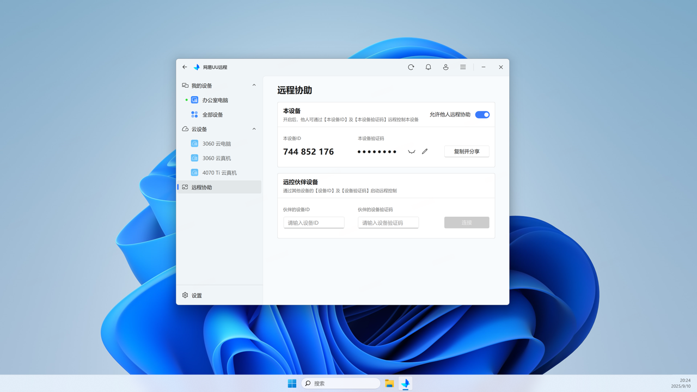697x392 pixels.
Task: Open the hamburger menu icon
Action: click(463, 67)
